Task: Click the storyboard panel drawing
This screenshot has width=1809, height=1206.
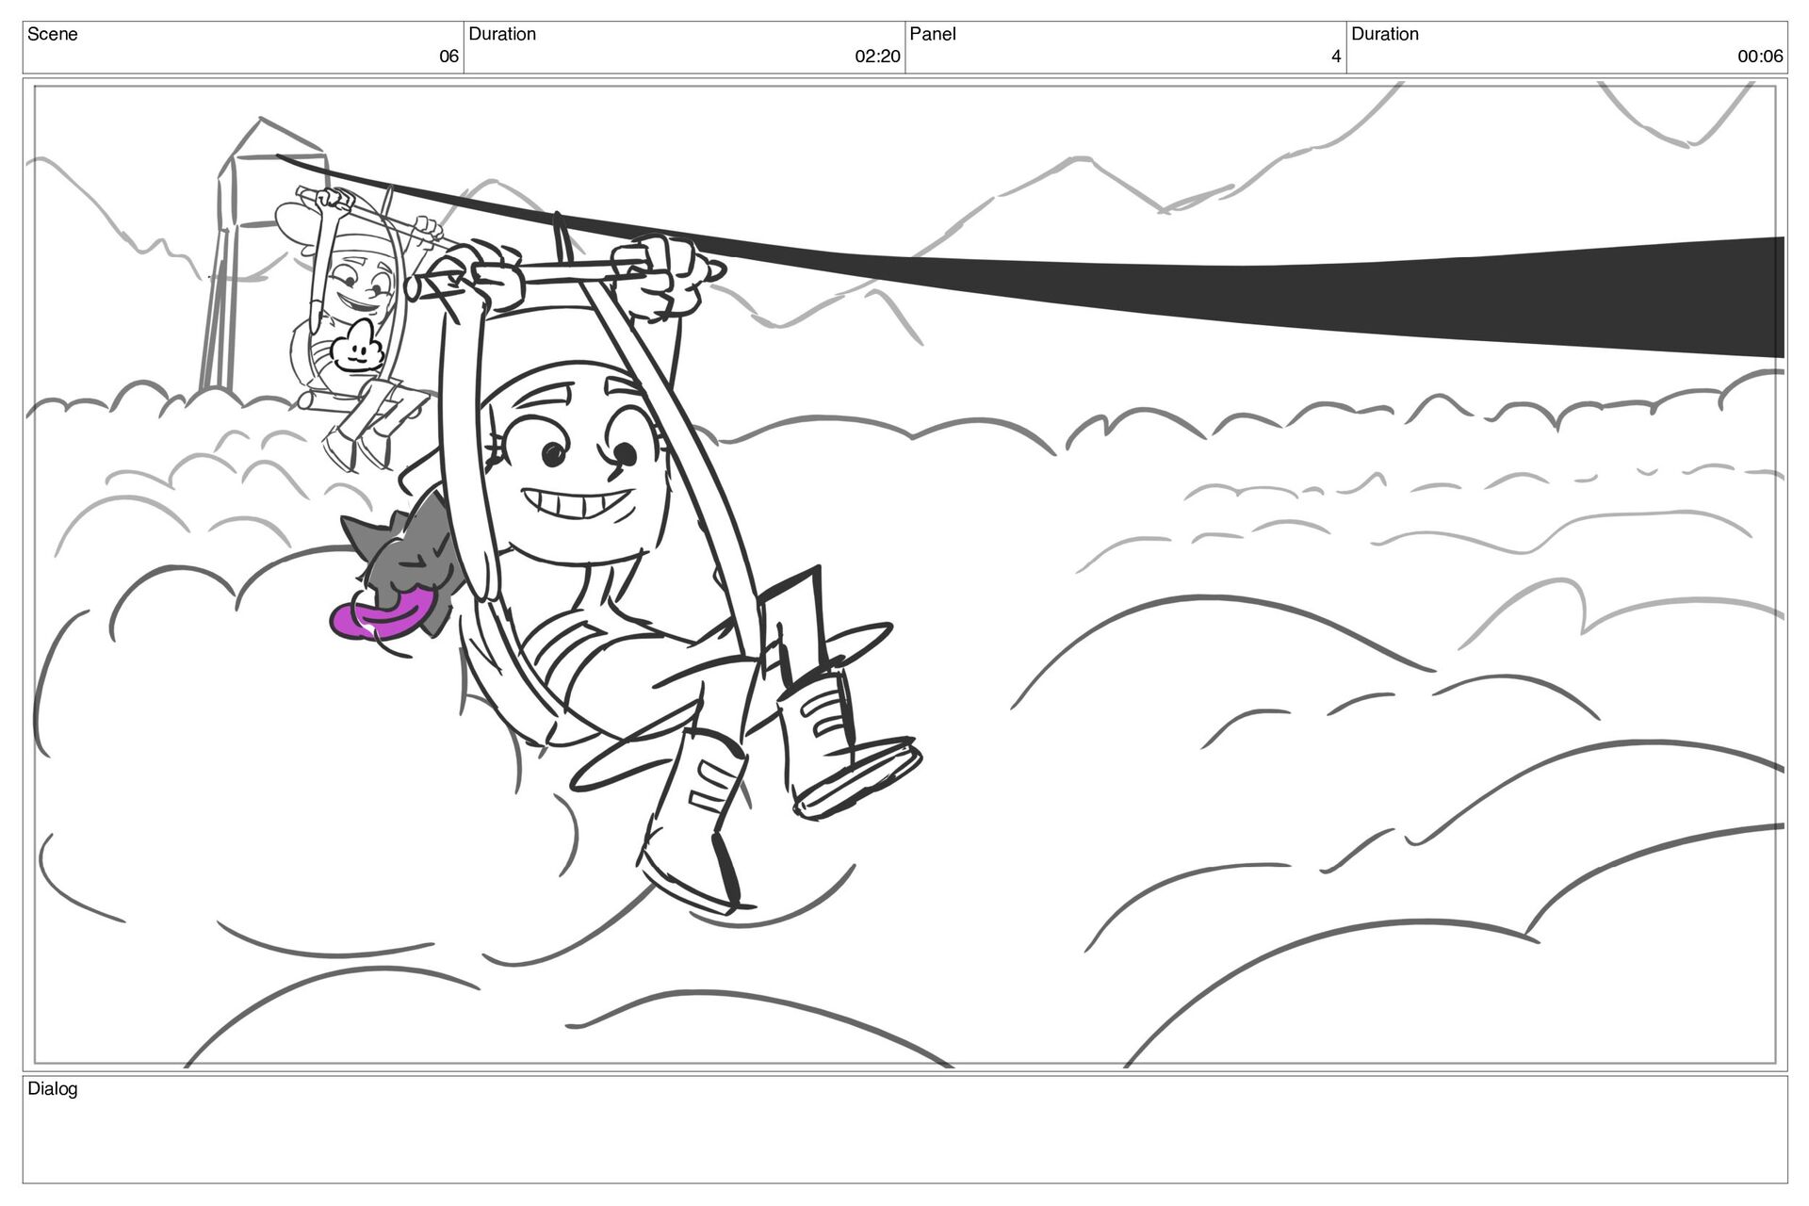Action: coord(904,575)
